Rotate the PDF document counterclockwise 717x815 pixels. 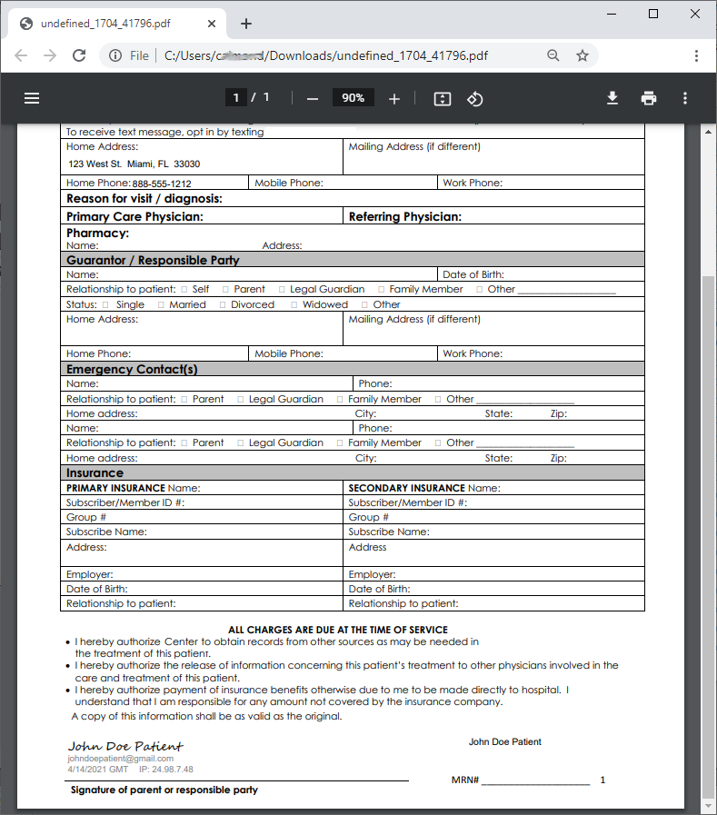(474, 99)
